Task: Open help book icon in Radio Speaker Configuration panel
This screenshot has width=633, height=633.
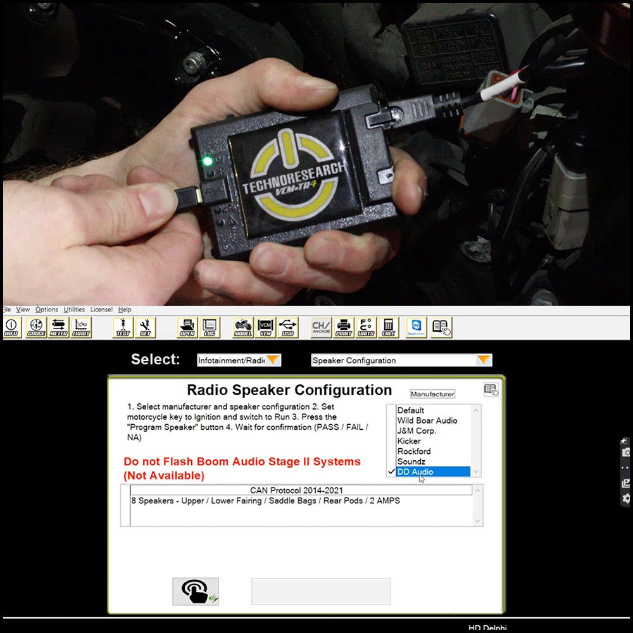Action: pyautogui.click(x=491, y=390)
